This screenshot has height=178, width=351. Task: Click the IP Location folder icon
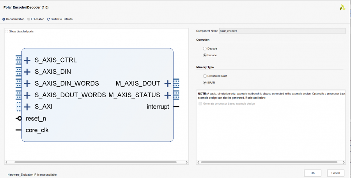click(28, 19)
